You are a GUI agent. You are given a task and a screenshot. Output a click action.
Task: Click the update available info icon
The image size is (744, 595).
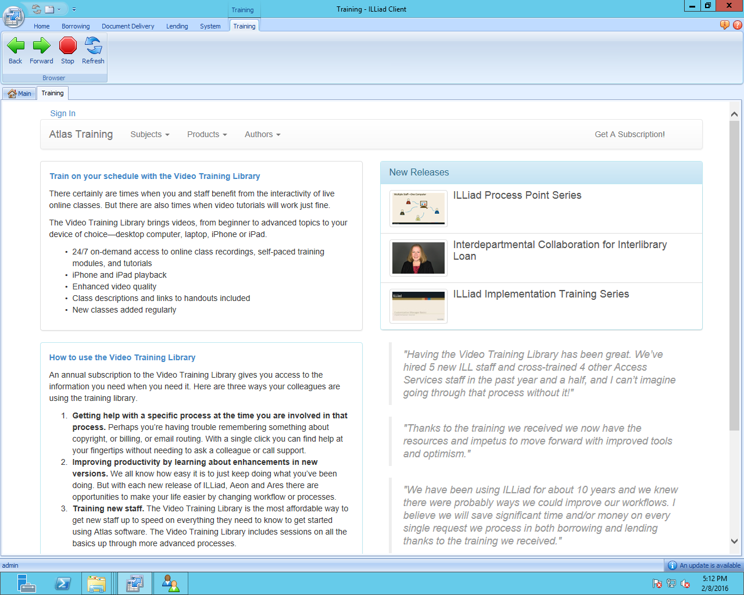673,565
